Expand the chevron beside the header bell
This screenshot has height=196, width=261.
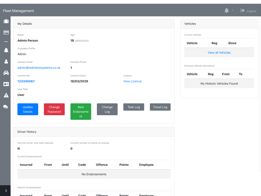233,10
